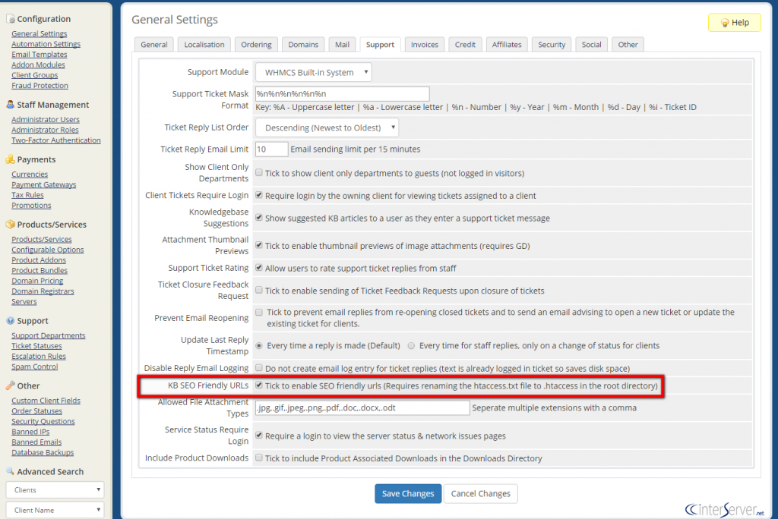The width and height of the screenshot is (778, 519).
Task: Switch to the Affiliates tab
Action: 507,45
